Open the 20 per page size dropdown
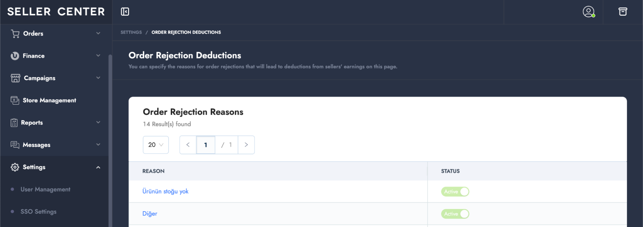The height and width of the screenshot is (227, 643). pos(156,145)
